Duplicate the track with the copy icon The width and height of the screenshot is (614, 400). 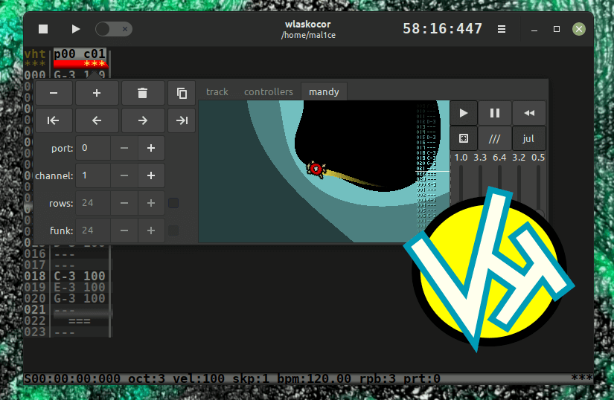182,93
